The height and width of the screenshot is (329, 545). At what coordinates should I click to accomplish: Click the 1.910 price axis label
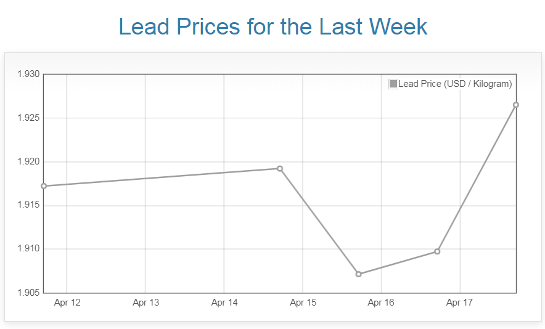pos(28,249)
